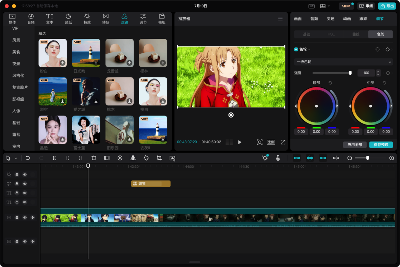Image resolution: width=400 pixels, height=267 pixels.
Task: Click the center of the 暗部 color wheel
Action: 316,106
